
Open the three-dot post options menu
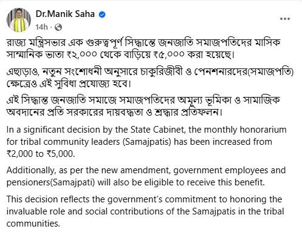[285, 19]
